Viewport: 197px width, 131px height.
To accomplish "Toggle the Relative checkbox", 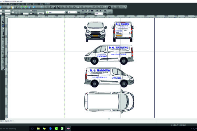I will click(31, 11).
